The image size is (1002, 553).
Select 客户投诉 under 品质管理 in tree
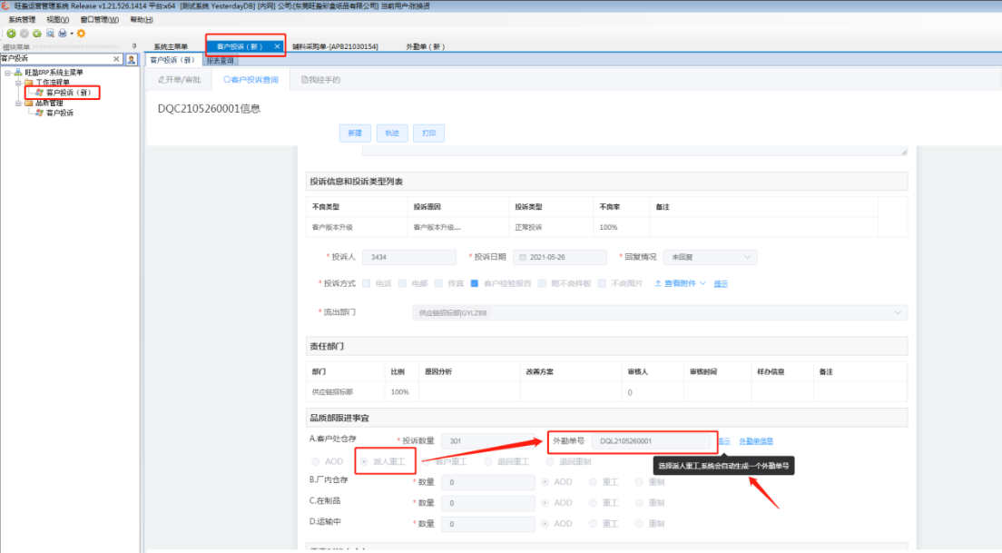59,114
